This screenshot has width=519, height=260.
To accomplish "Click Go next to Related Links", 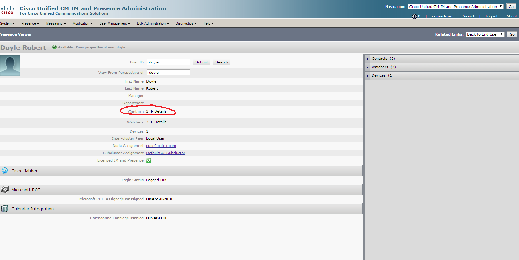I will (512, 34).
